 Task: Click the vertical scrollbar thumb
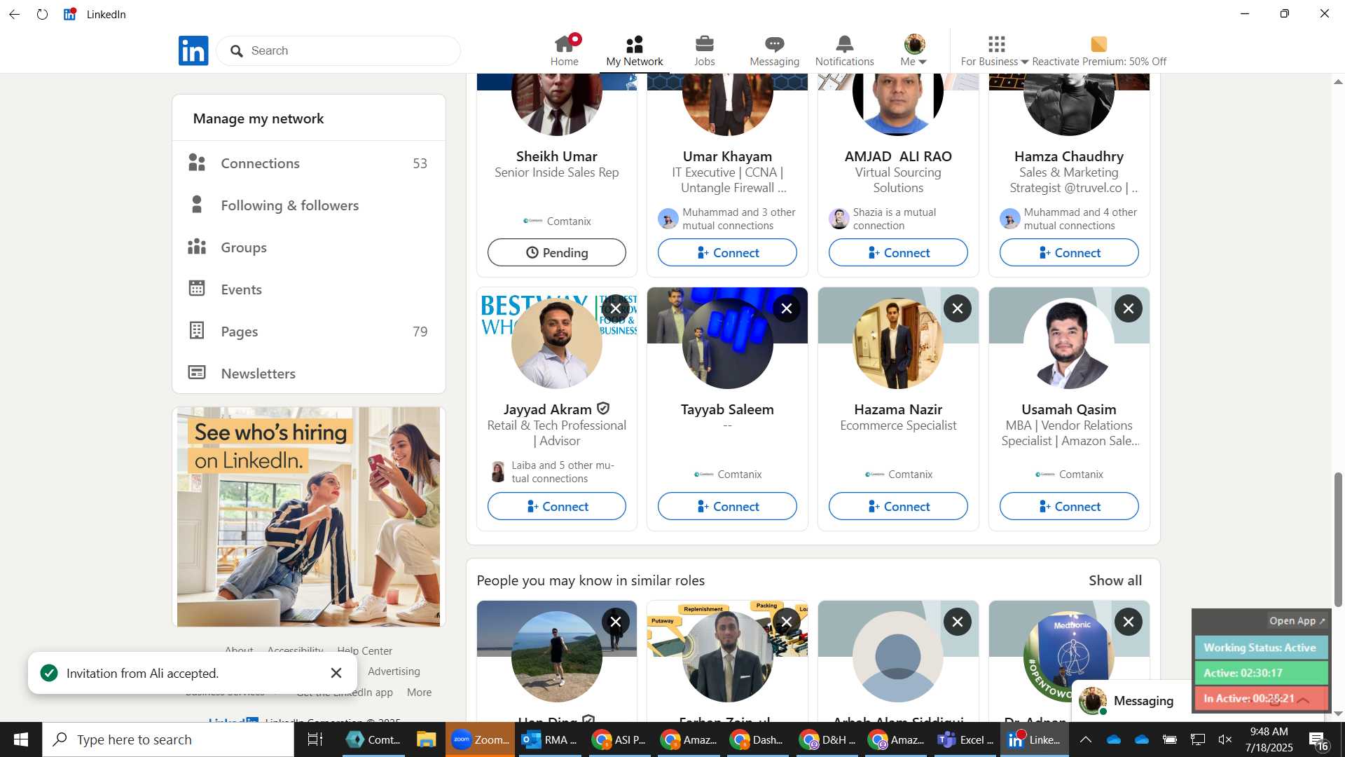1338,540
